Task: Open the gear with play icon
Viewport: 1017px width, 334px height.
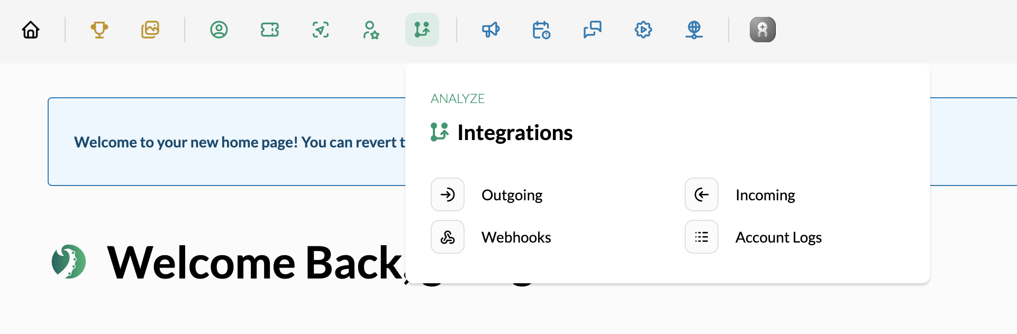Action: click(643, 30)
